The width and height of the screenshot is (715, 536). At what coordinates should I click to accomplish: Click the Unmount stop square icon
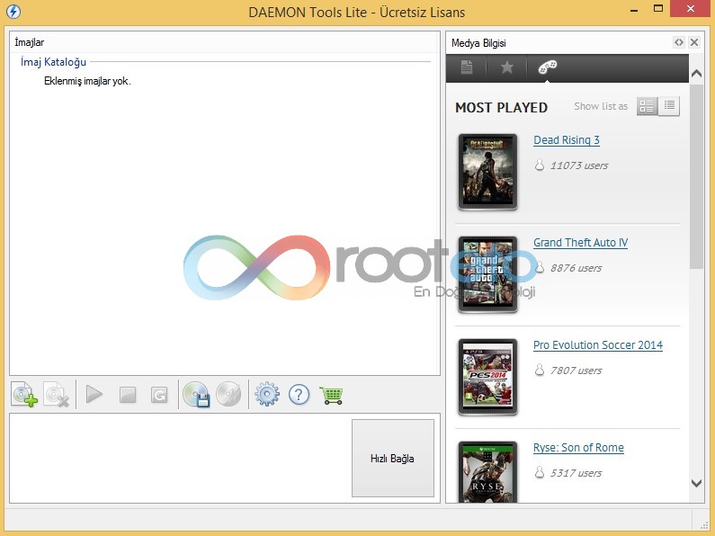click(128, 395)
